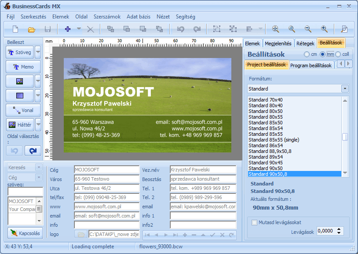
Task: Select the mm unit radio button
Action: coord(322,54)
